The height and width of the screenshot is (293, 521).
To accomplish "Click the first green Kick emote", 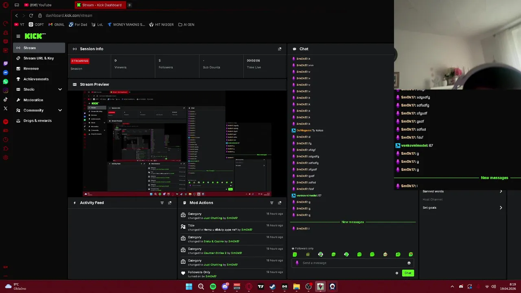I will click(x=295, y=254).
